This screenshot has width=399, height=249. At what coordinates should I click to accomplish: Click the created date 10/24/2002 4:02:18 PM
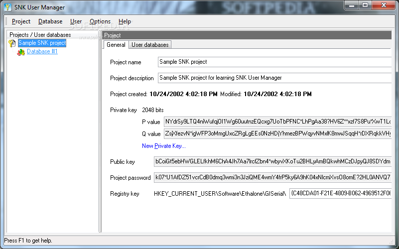[x=183, y=94]
